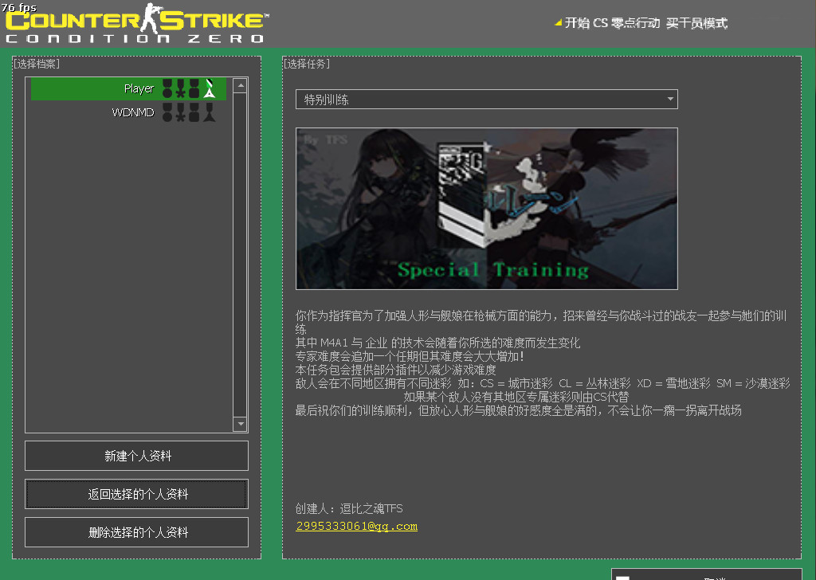Screen dimensions: 816x580
Task: Click the [选择档案] panel label
Action: [37, 64]
